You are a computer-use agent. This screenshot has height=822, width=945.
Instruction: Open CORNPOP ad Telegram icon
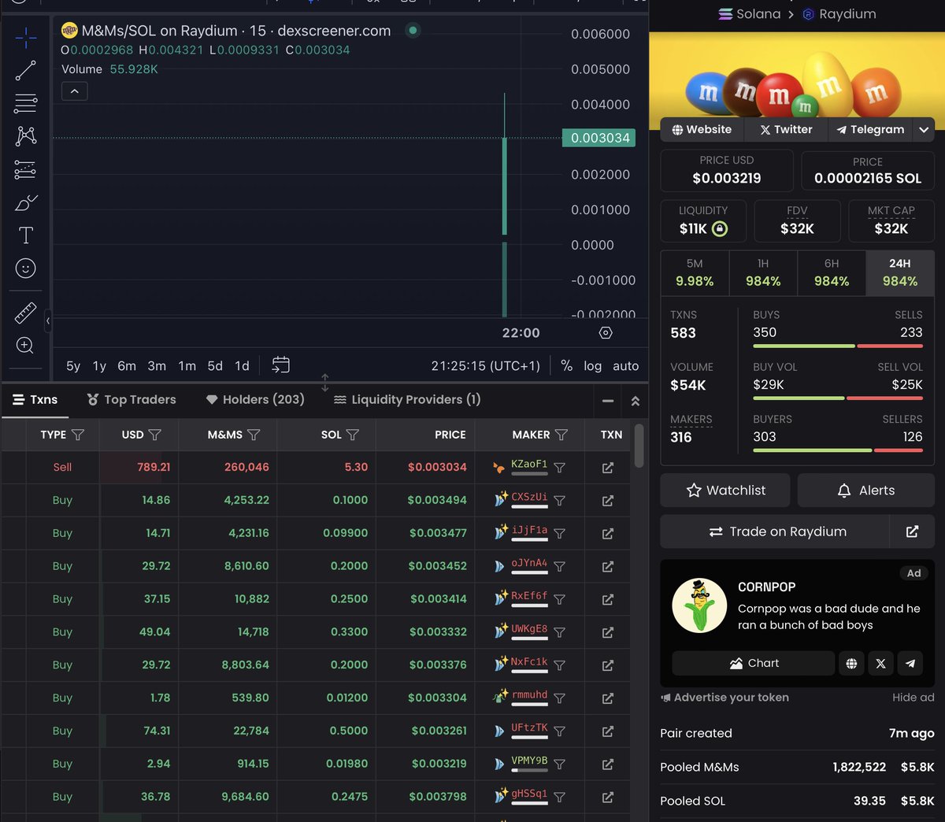pyautogui.click(x=910, y=664)
